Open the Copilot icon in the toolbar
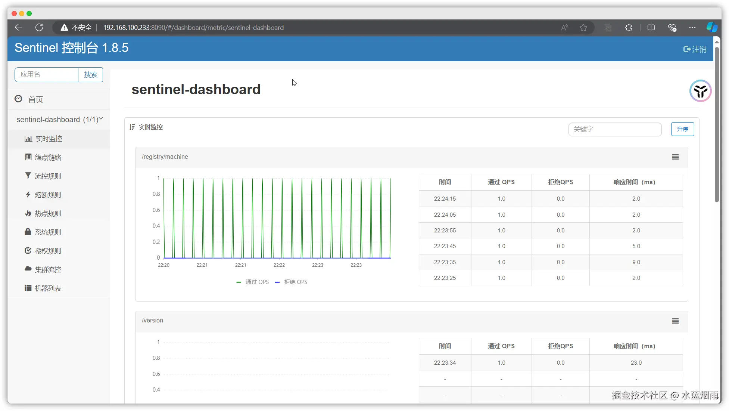This screenshot has height=411, width=729. pos(711,27)
